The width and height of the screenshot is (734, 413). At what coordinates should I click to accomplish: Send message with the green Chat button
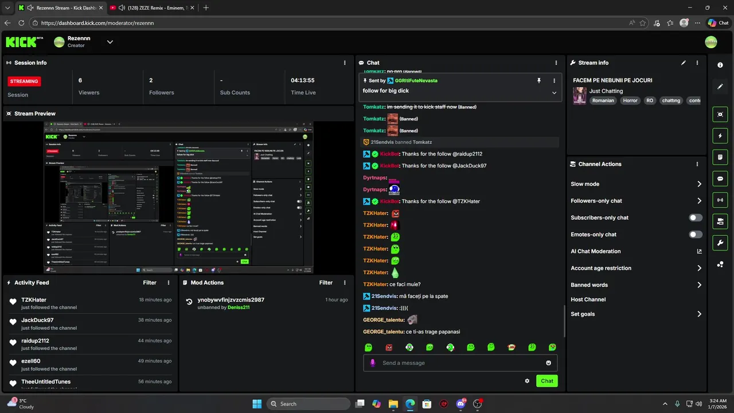[547, 381]
